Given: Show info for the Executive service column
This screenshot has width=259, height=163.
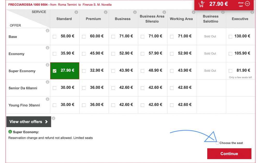Looking at the screenshot, I should pos(252,12).
